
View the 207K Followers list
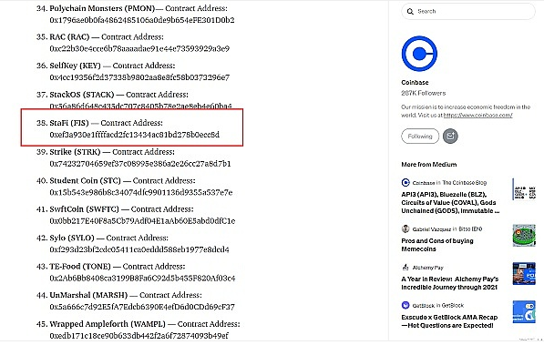coord(424,93)
